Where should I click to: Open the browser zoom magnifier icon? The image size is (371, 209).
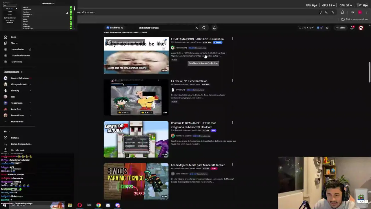coord(326,12)
